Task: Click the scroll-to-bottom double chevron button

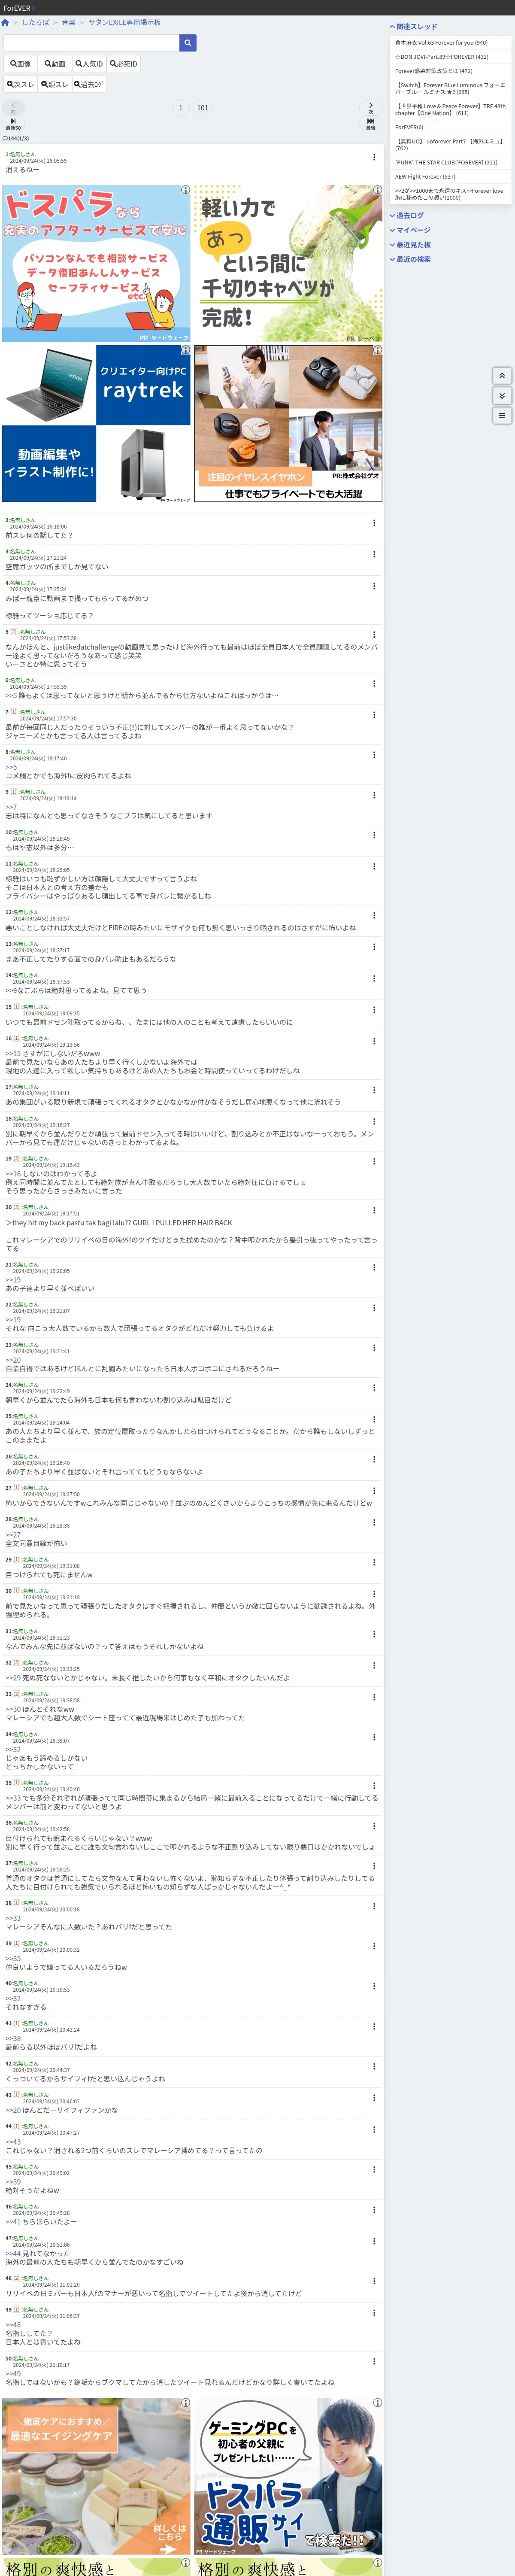Action: point(503,396)
